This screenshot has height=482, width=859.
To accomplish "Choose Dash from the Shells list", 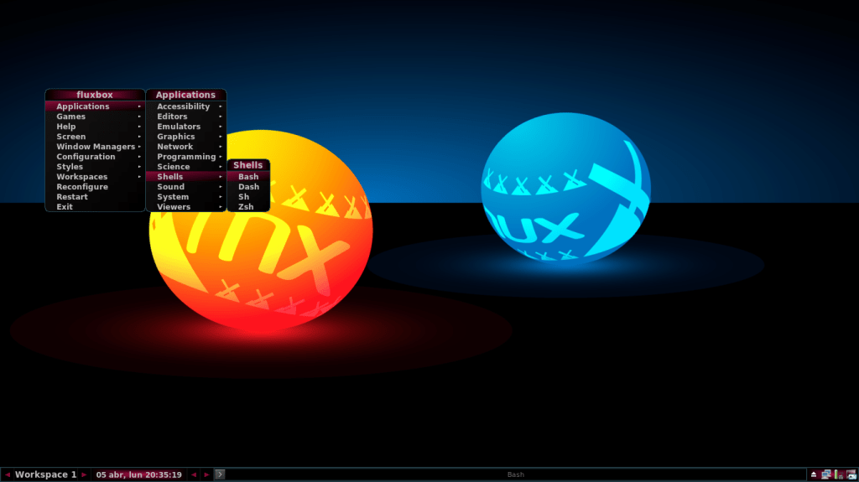I will click(x=248, y=187).
